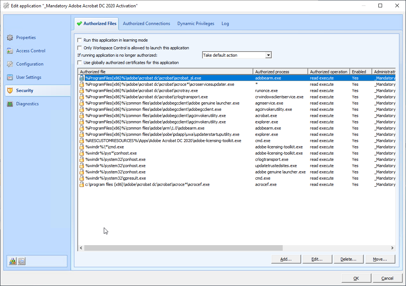
Task: Click the lock icon beside acrotray.exe row
Action: (82, 91)
